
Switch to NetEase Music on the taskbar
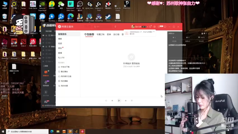82,131
